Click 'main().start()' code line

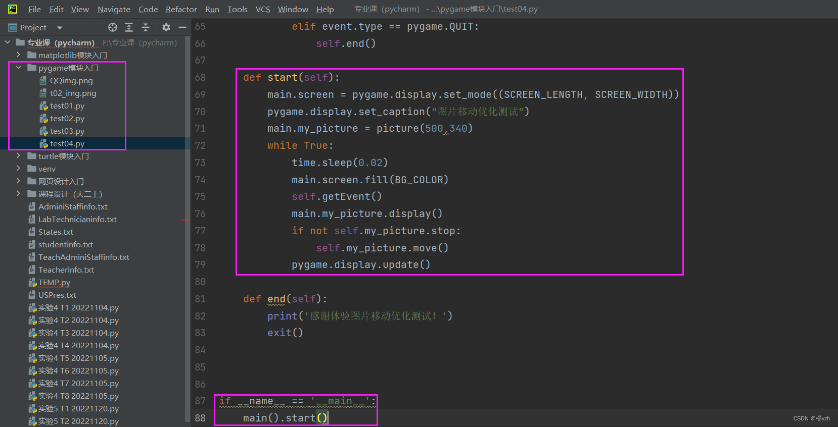pos(286,418)
